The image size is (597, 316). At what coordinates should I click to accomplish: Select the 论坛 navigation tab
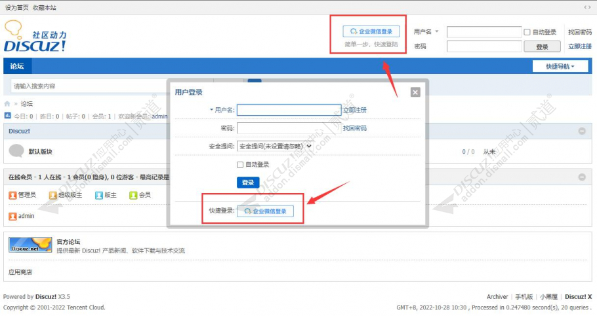tap(17, 66)
